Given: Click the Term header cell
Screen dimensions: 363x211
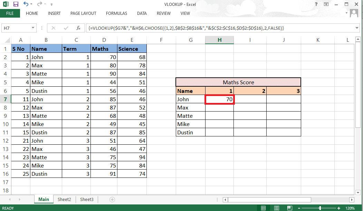Looking at the screenshot, I should coord(76,49).
